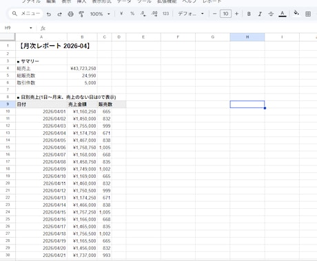Select the ¥1,755,000 cell
This screenshot has height=261, width=317.
[82, 126]
